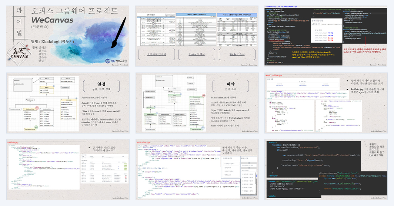Open the workListView.jsp slide thumbnail
394x206 pixels.
tap(326, 103)
